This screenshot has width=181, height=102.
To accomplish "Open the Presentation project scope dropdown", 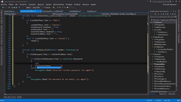I will (x=28, y=14).
